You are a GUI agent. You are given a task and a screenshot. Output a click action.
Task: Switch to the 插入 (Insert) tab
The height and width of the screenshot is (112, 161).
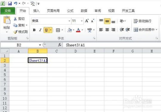(x=36, y=11)
